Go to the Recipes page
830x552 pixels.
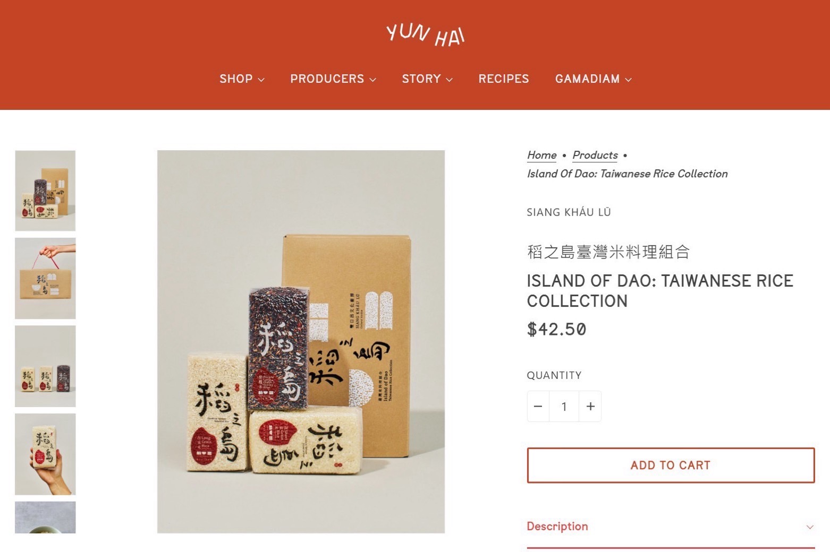[x=504, y=79]
